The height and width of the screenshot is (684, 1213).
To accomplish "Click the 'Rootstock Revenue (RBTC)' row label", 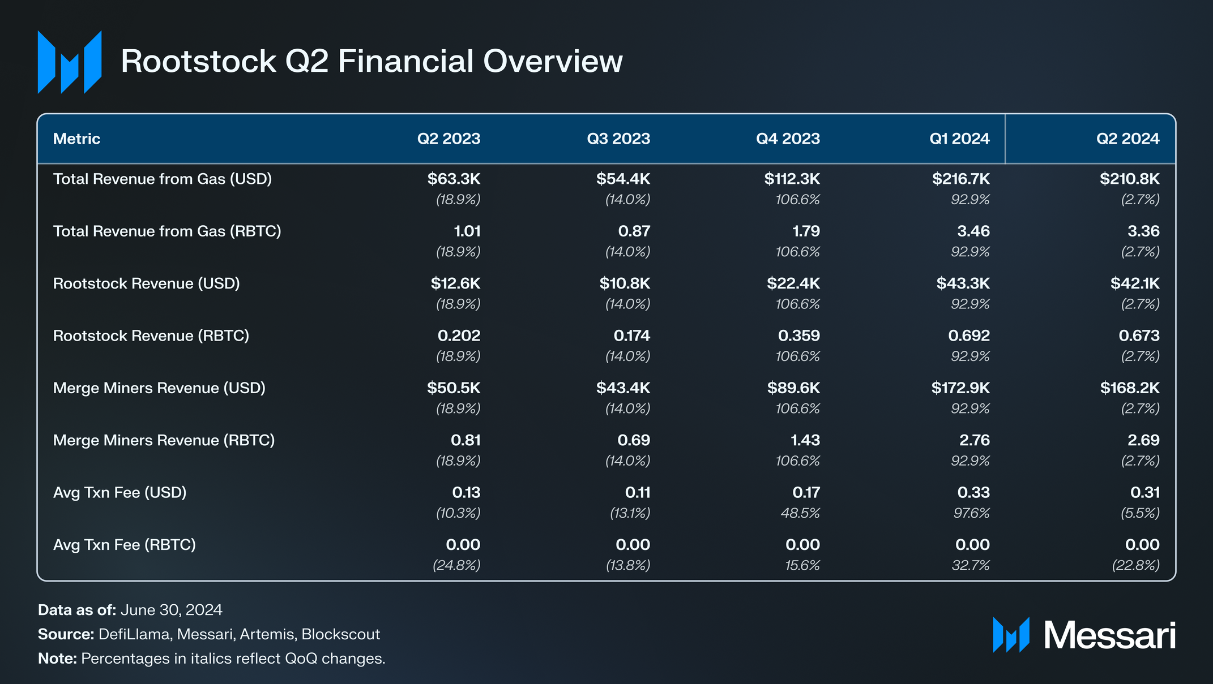I will (x=151, y=336).
